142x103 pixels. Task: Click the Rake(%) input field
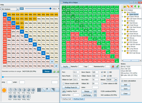tap(81, 67)
